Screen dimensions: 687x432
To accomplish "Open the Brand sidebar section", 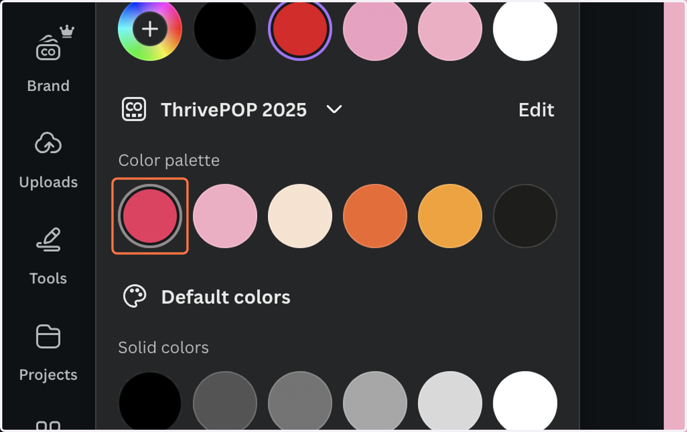I will 48,60.
